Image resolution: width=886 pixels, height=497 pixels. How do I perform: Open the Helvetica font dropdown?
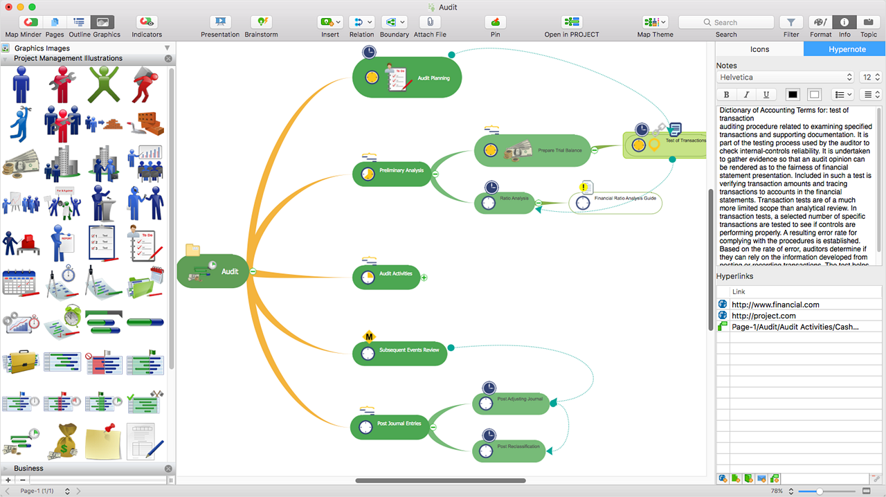tap(786, 77)
